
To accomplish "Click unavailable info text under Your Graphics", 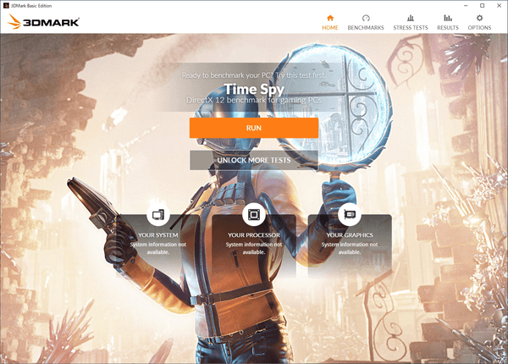I will [x=349, y=248].
